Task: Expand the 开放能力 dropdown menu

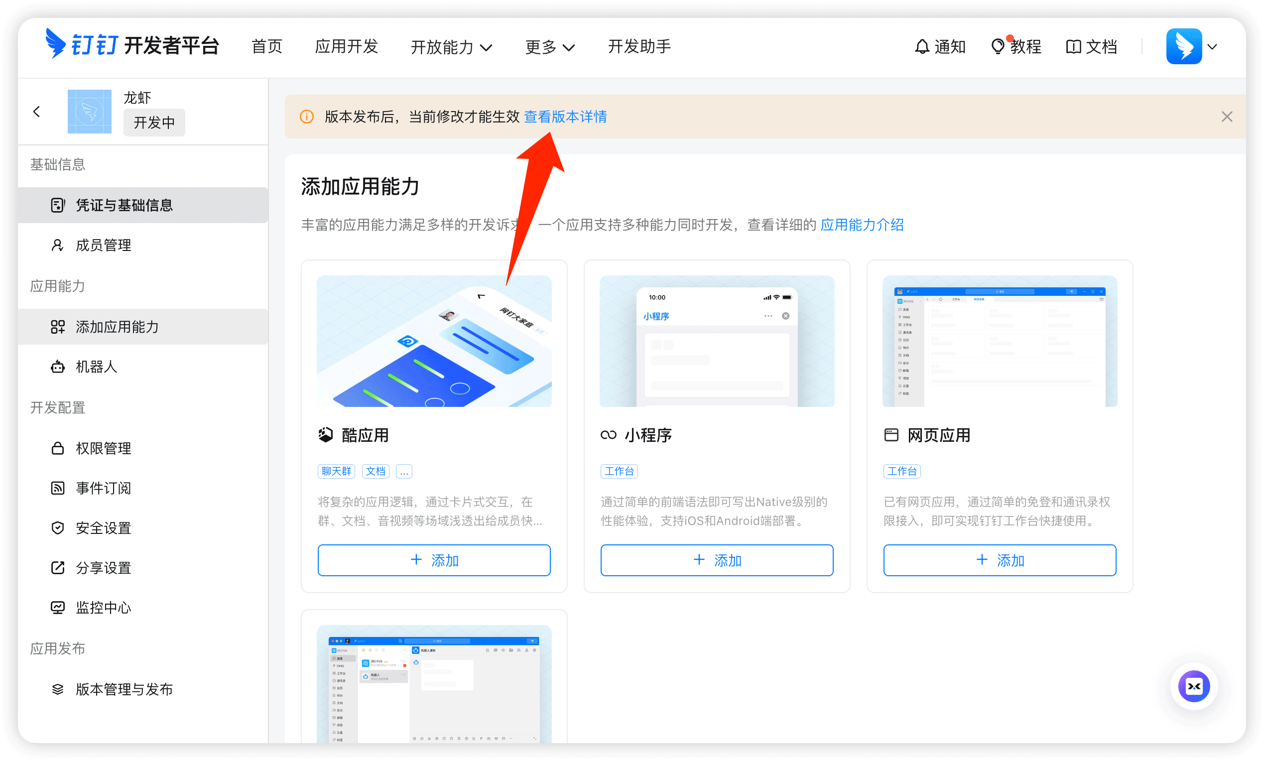Action: click(451, 47)
